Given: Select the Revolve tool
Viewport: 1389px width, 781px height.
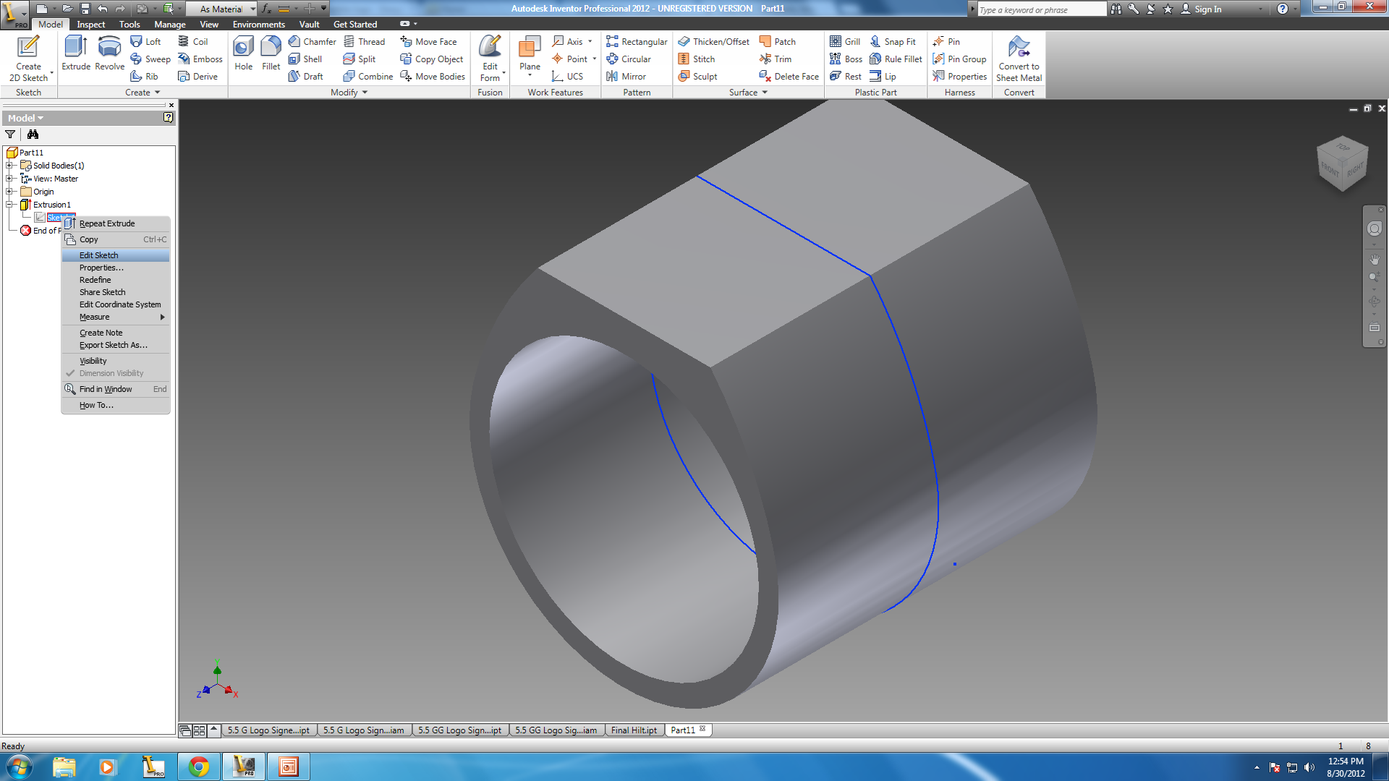Looking at the screenshot, I should click(109, 53).
